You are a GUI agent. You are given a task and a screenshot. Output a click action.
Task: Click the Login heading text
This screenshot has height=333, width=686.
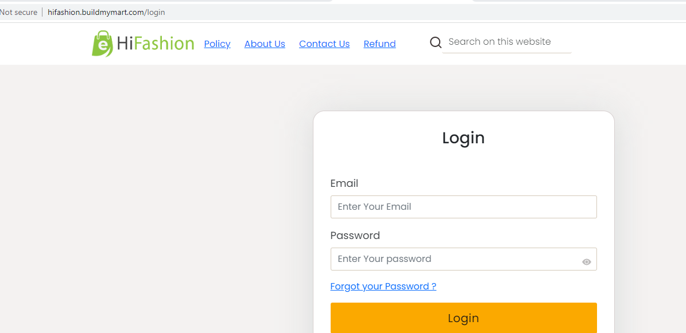point(463,138)
